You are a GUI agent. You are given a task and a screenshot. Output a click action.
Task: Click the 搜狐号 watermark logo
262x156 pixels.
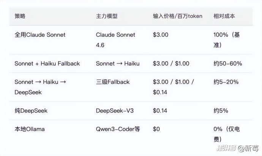coord(226,148)
